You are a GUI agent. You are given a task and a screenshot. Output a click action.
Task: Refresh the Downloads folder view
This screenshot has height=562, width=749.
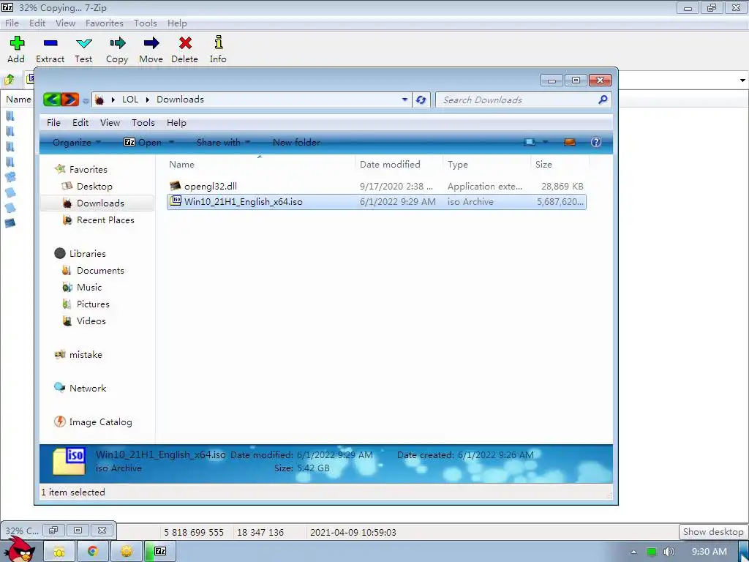pos(421,100)
